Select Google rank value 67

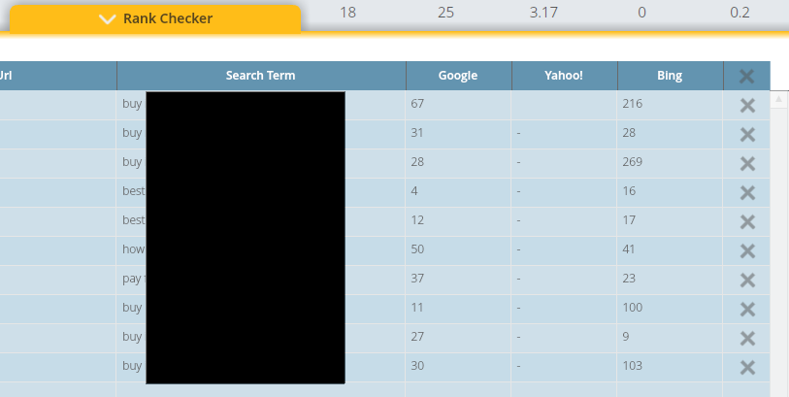(x=417, y=104)
